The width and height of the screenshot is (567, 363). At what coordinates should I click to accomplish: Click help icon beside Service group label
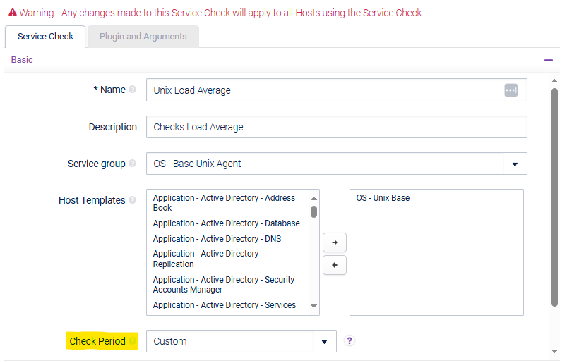tap(133, 164)
